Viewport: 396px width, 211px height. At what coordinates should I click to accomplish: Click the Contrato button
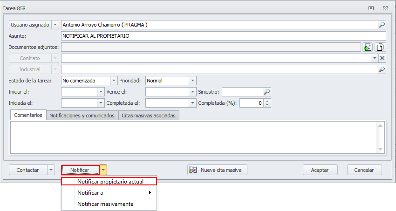coord(30,58)
